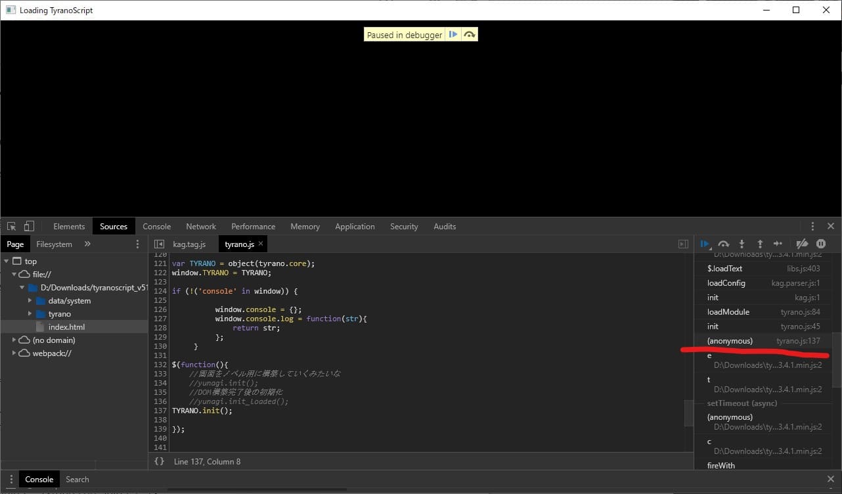Toggle pause on exceptions
Screen dimensions: 842x494
pos(821,244)
